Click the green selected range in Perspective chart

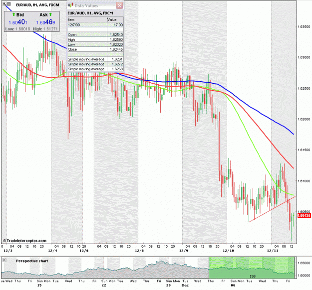[252, 268]
